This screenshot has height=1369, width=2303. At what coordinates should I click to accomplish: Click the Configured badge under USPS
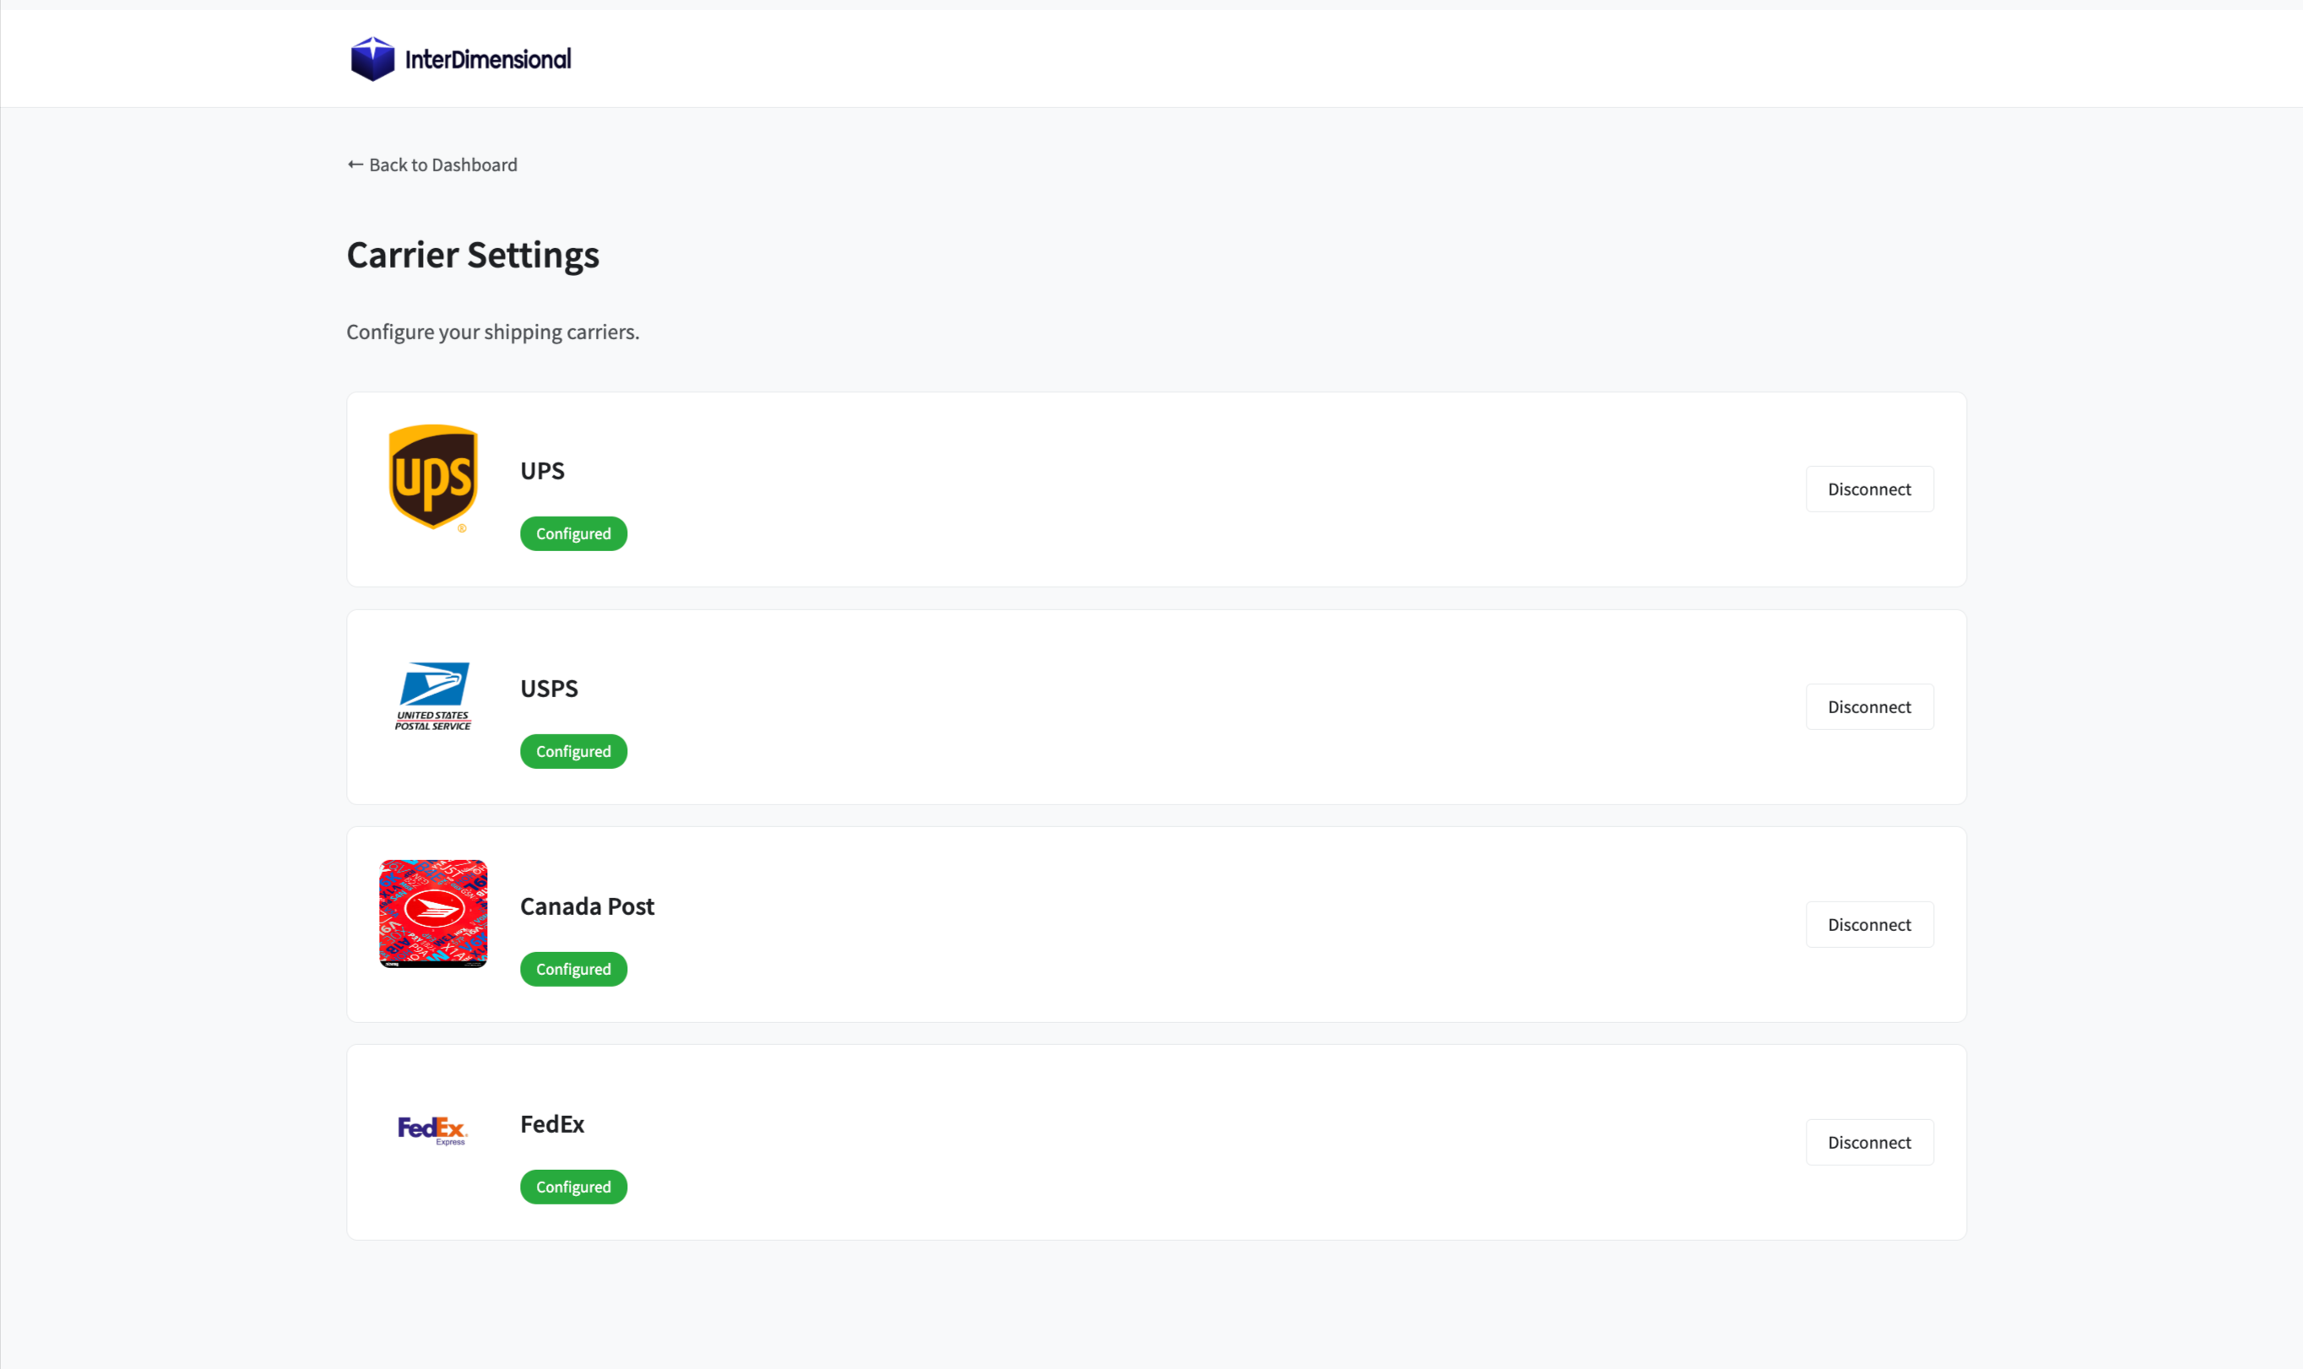pyautogui.click(x=573, y=751)
